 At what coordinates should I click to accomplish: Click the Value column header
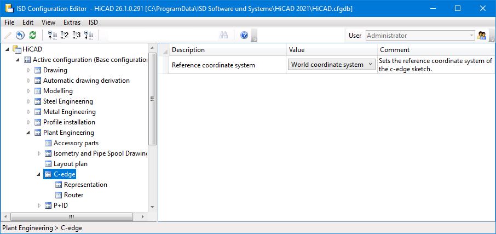(x=332, y=50)
